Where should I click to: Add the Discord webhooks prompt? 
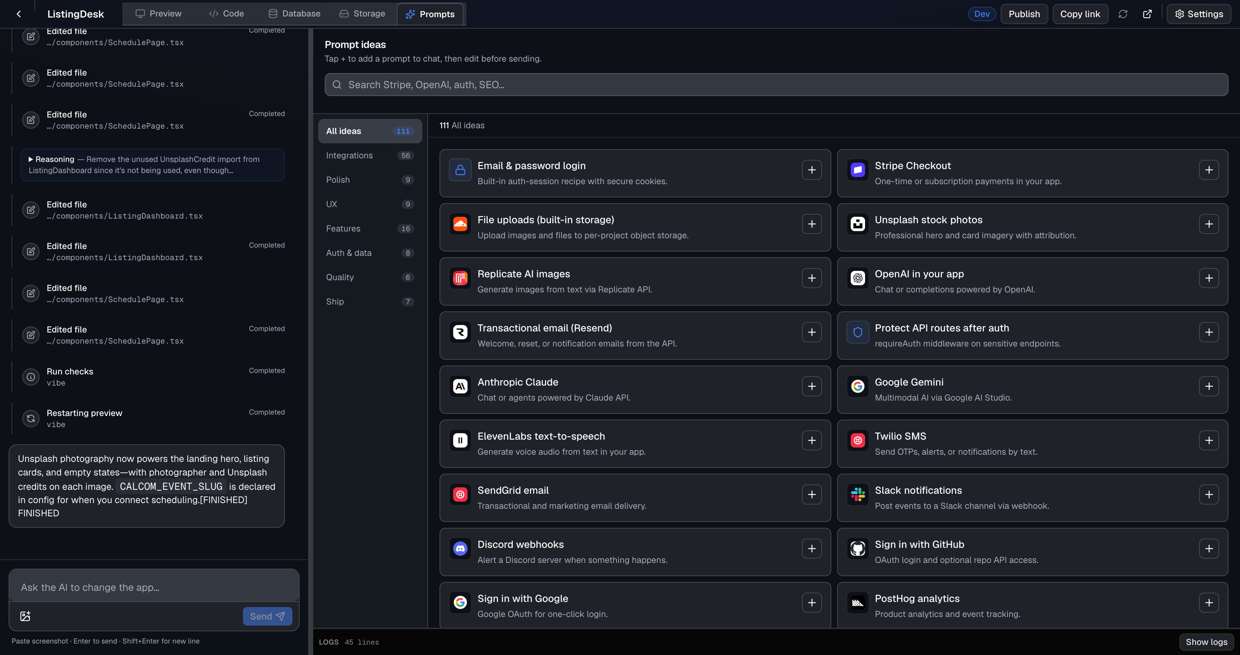click(812, 548)
